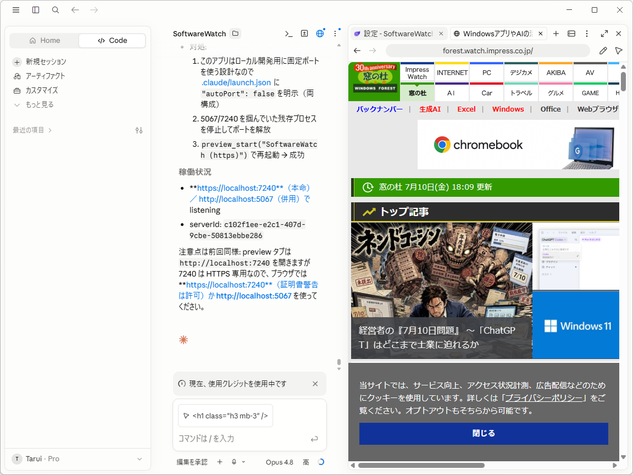Screen dimensions: 633x475
Task: Open the Car site tab
Action: [486, 92]
